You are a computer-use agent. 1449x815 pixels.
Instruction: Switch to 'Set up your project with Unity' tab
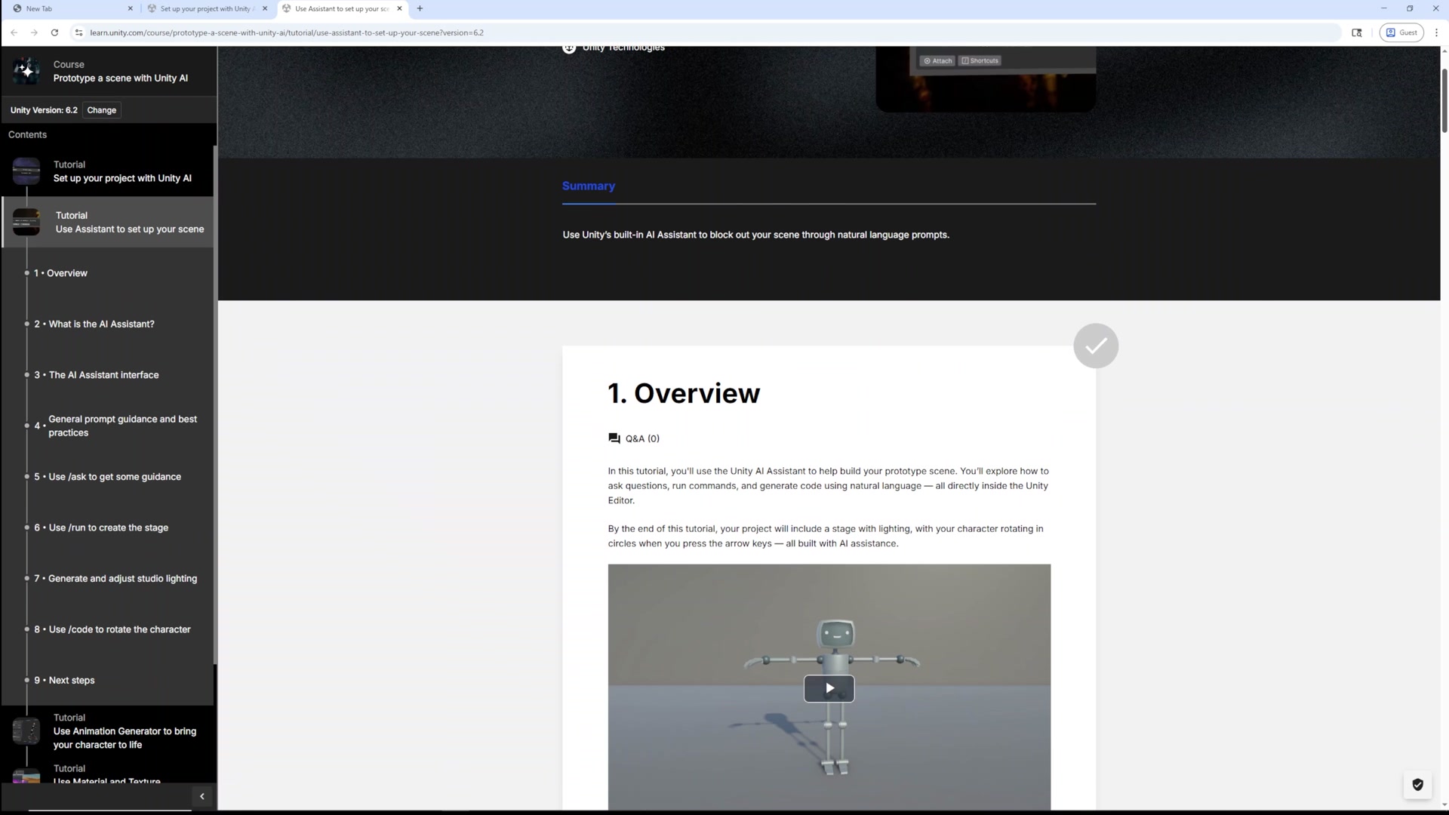coord(205,8)
